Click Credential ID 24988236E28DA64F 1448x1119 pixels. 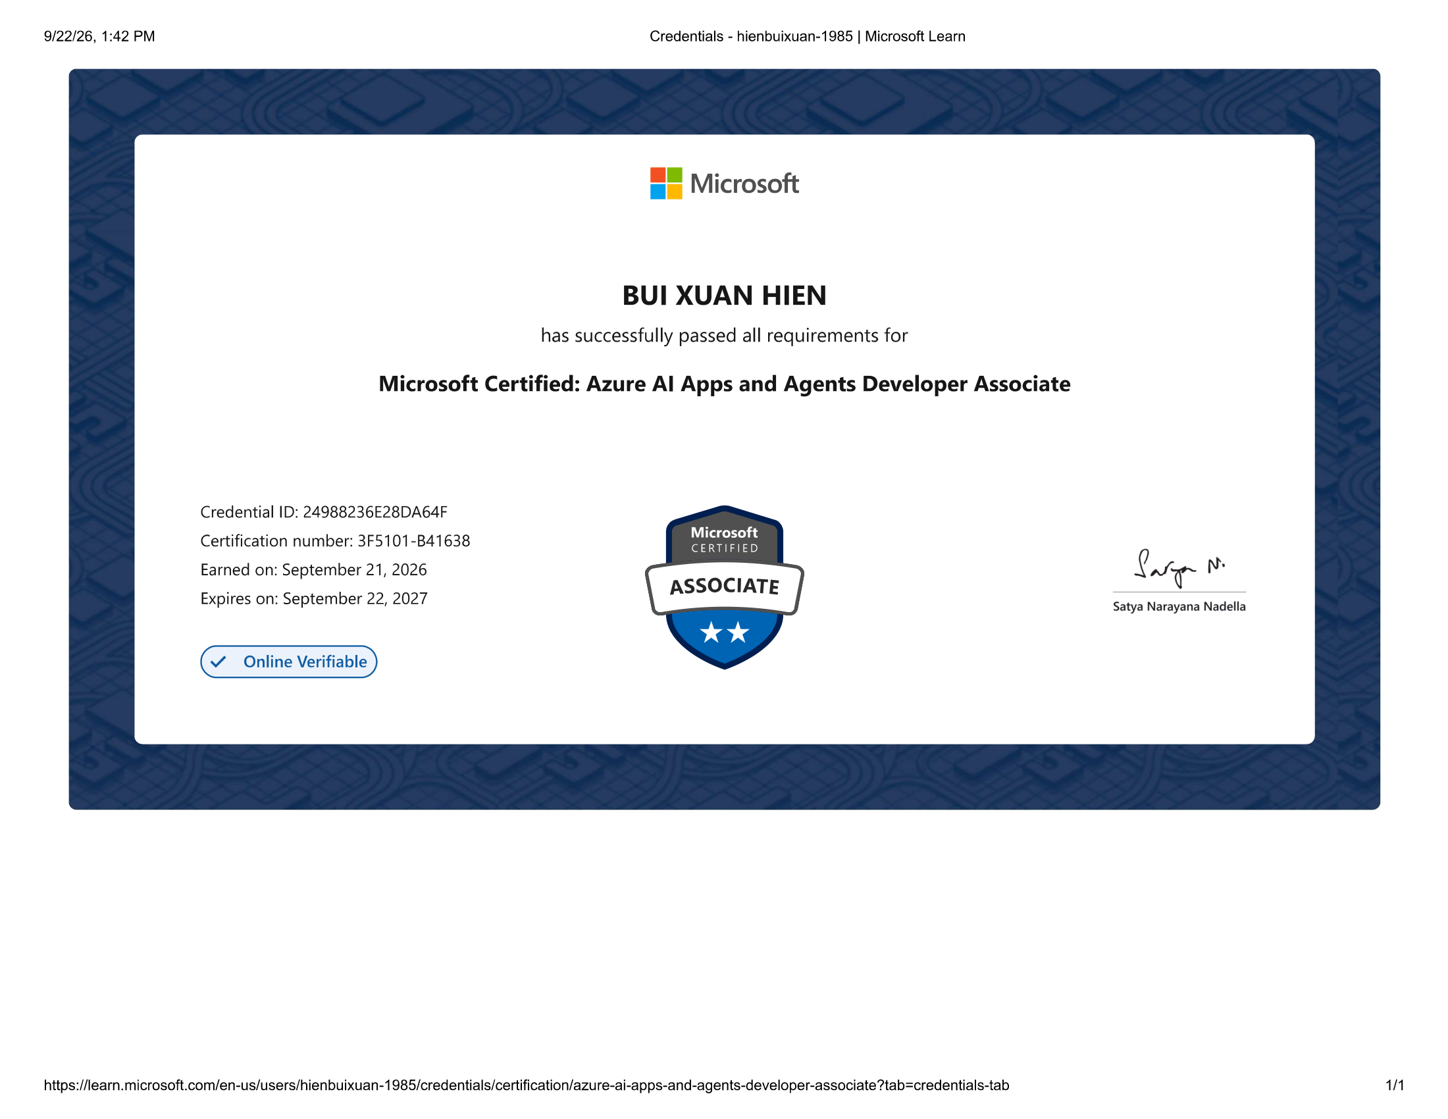coord(324,511)
